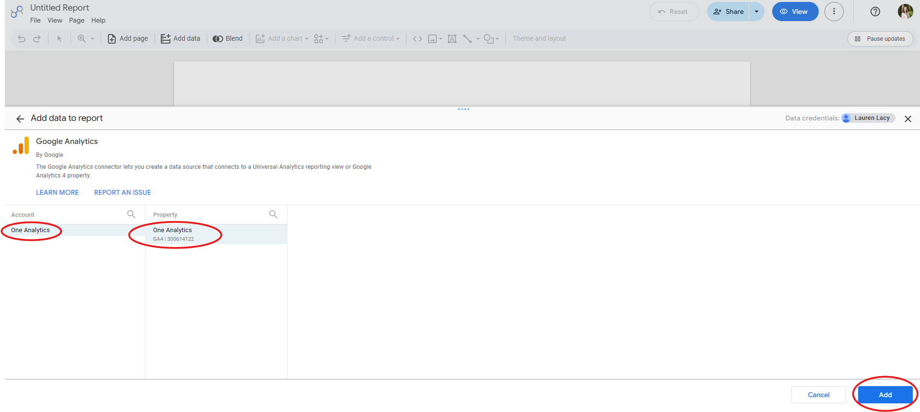Click Lauren Lacy data credentials chip

[868, 118]
